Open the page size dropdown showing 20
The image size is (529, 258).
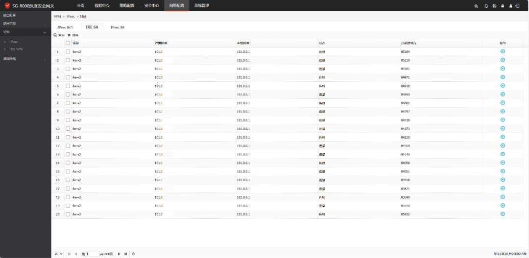click(x=58, y=254)
